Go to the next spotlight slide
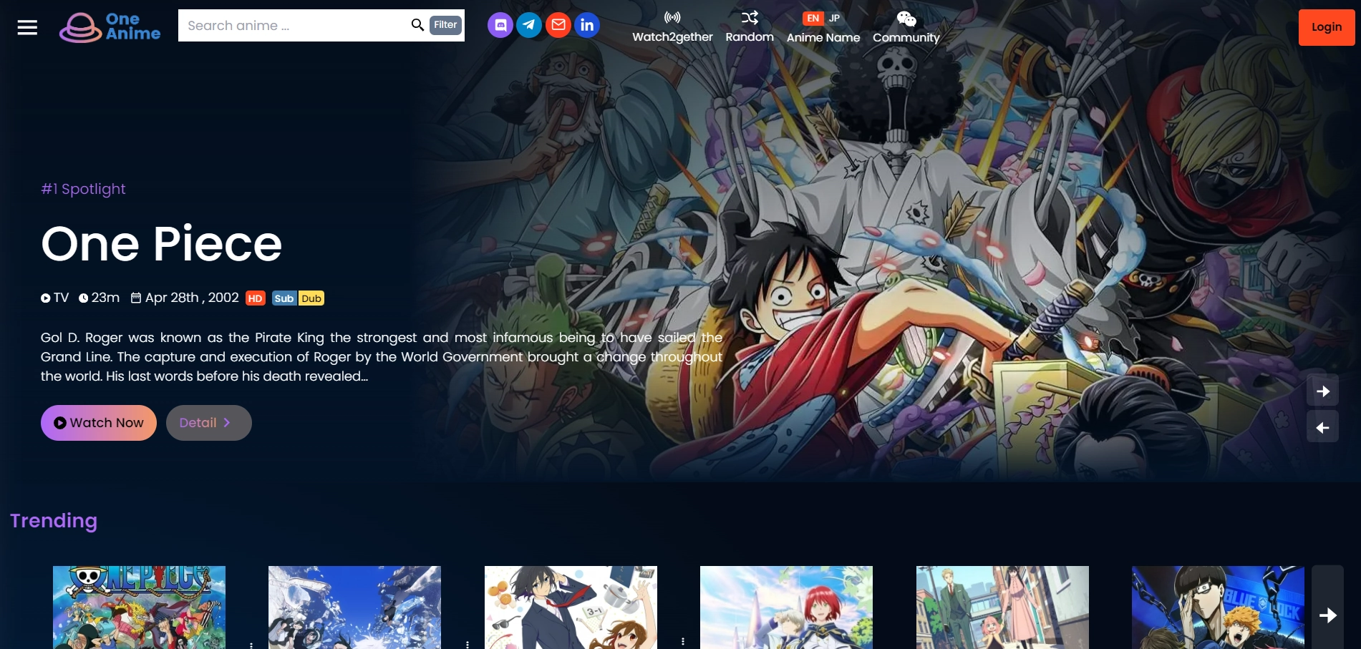This screenshot has width=1361, height=649. [x=1322, y=391]
